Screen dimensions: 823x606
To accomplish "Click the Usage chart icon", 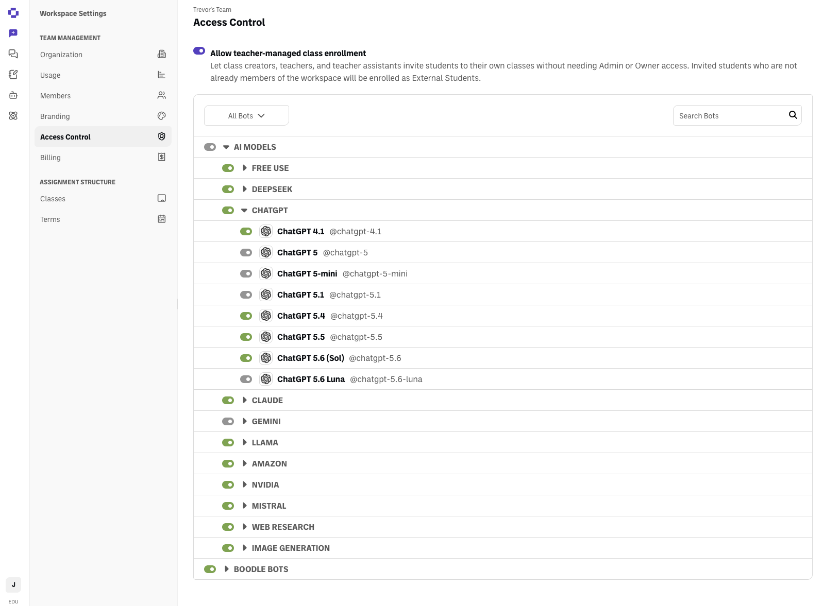I will 162,75.
